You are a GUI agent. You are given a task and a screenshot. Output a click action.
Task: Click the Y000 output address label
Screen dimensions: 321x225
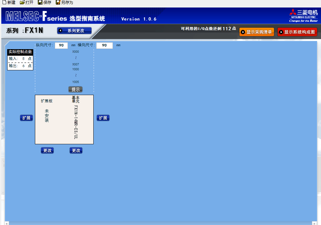[76, 69]
